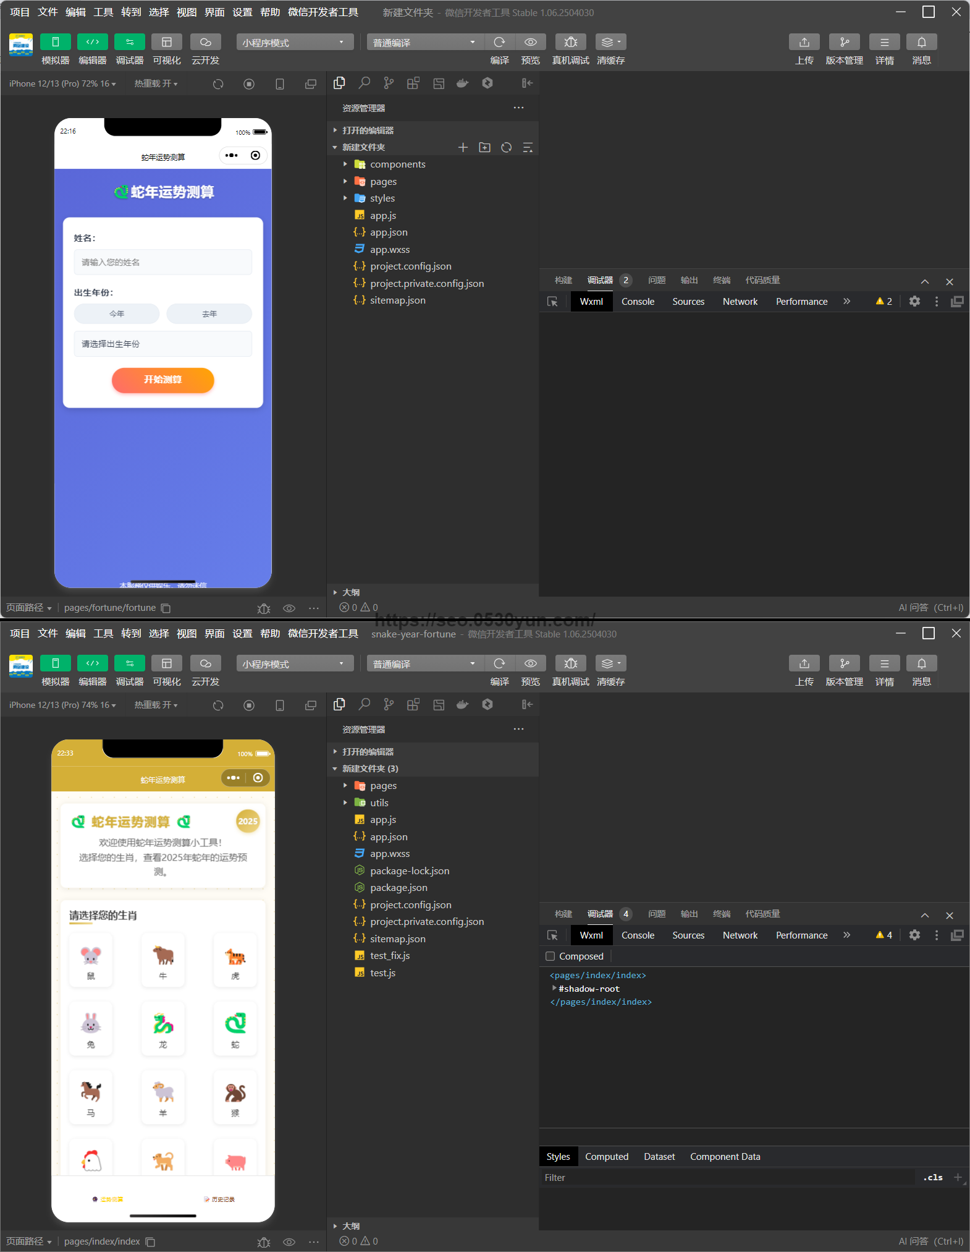Viewport: 970px width, 1252px height.
Task: Select the 今年 birth year option
Action: [x=117, y=314]
